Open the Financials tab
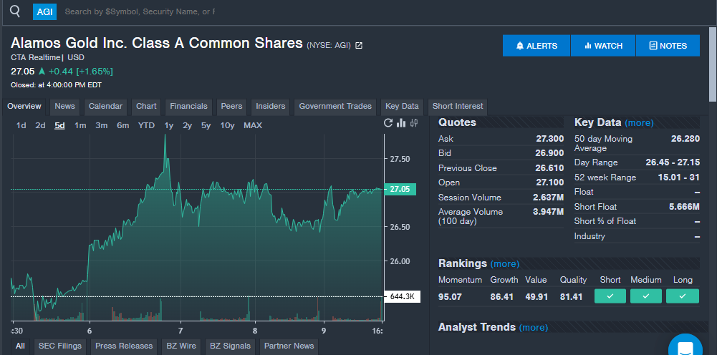 [x=189, y=107]
